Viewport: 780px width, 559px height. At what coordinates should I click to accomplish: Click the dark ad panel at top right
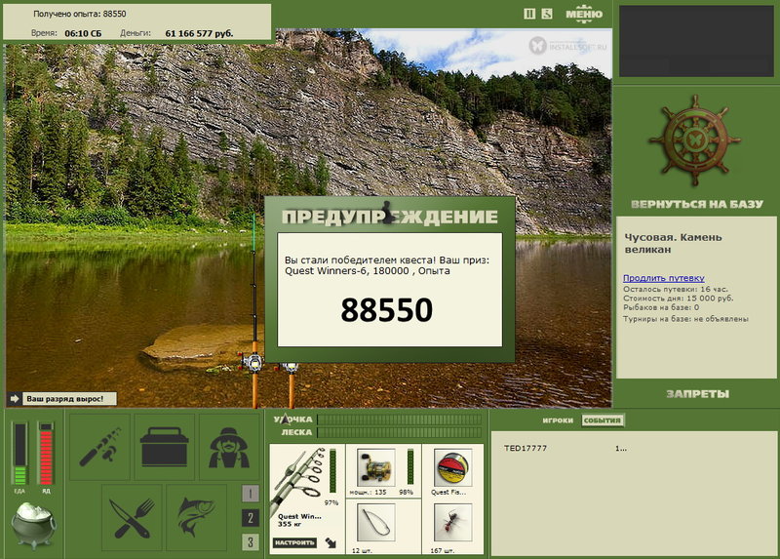(696, 41)
